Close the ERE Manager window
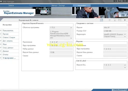This screenshot has width=128, height=91. pos(125,1)
